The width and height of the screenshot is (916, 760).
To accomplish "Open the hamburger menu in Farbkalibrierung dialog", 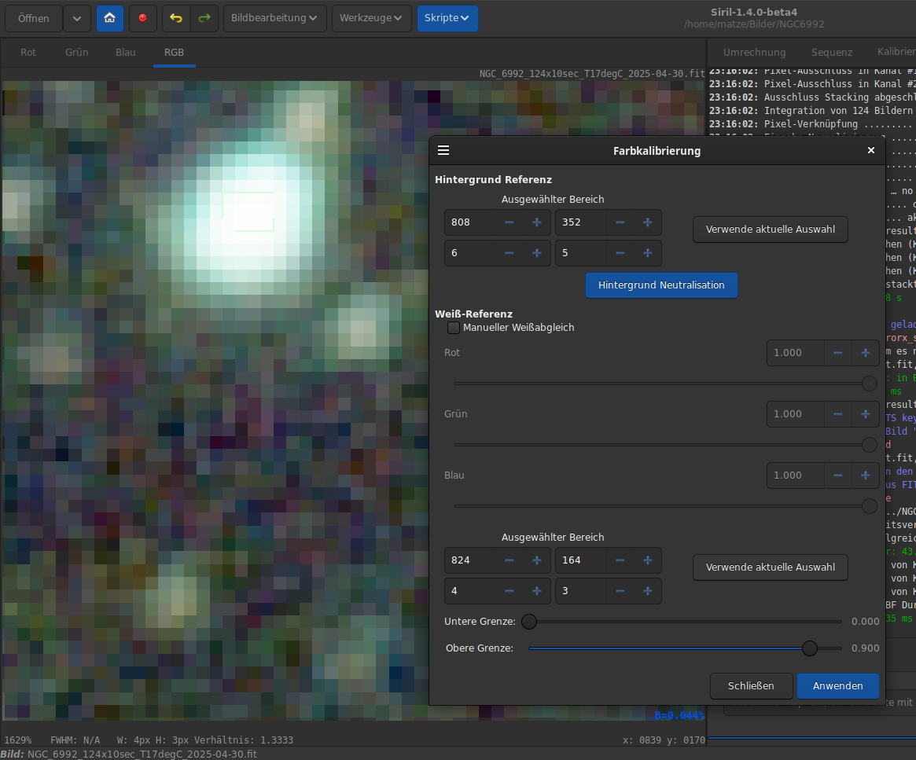I will pos(443,151).
